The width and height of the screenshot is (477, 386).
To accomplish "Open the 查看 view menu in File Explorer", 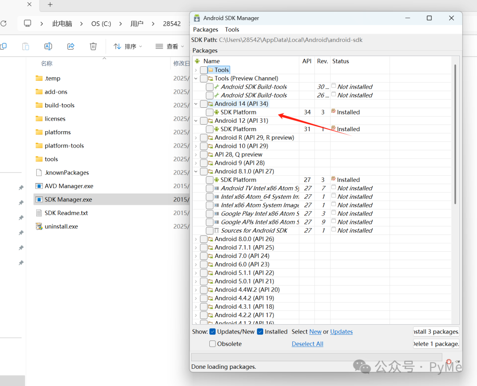I will [x=170, y=46].
